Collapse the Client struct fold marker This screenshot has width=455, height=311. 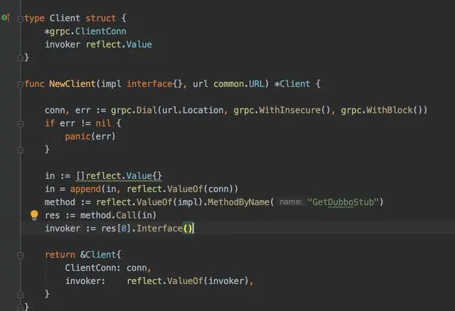21,19
